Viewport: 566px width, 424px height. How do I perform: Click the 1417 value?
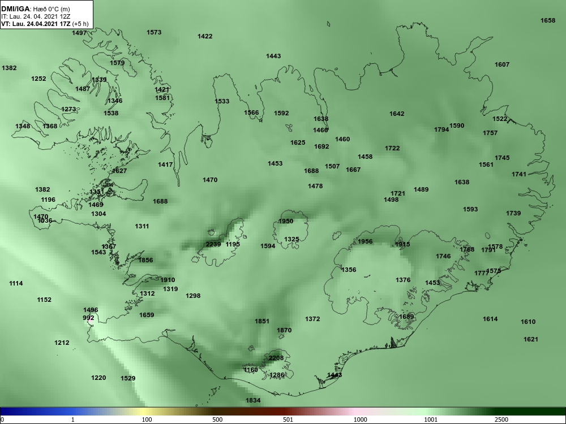(x=165, y=165)
